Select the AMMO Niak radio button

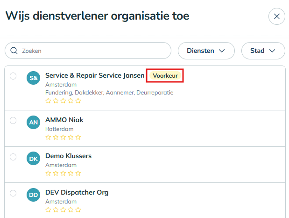[x=13, y=120]
